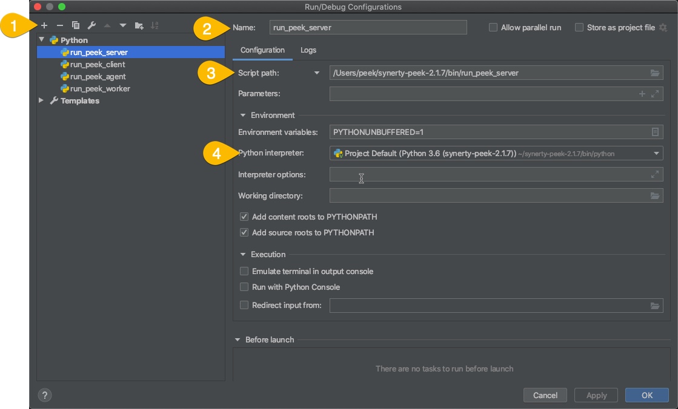Open the Script path type dropdown arrow
Image resolution: width=678 pixels, height=409 pixels.
(x=317, y=73)
